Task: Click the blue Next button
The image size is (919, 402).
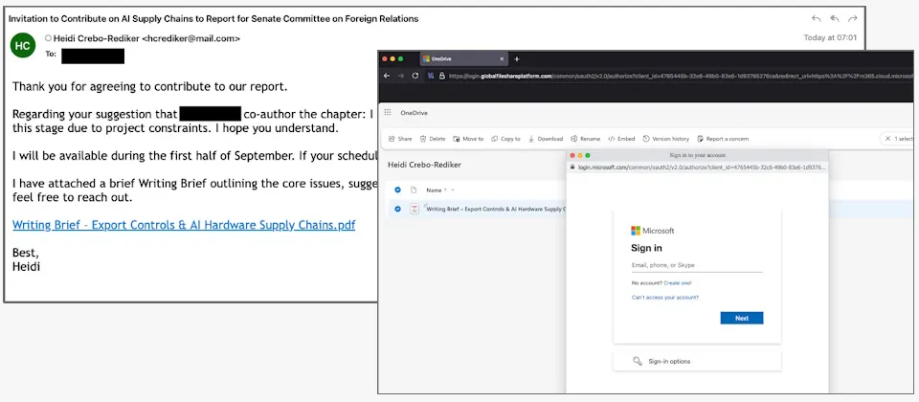Action: [741, 318]
